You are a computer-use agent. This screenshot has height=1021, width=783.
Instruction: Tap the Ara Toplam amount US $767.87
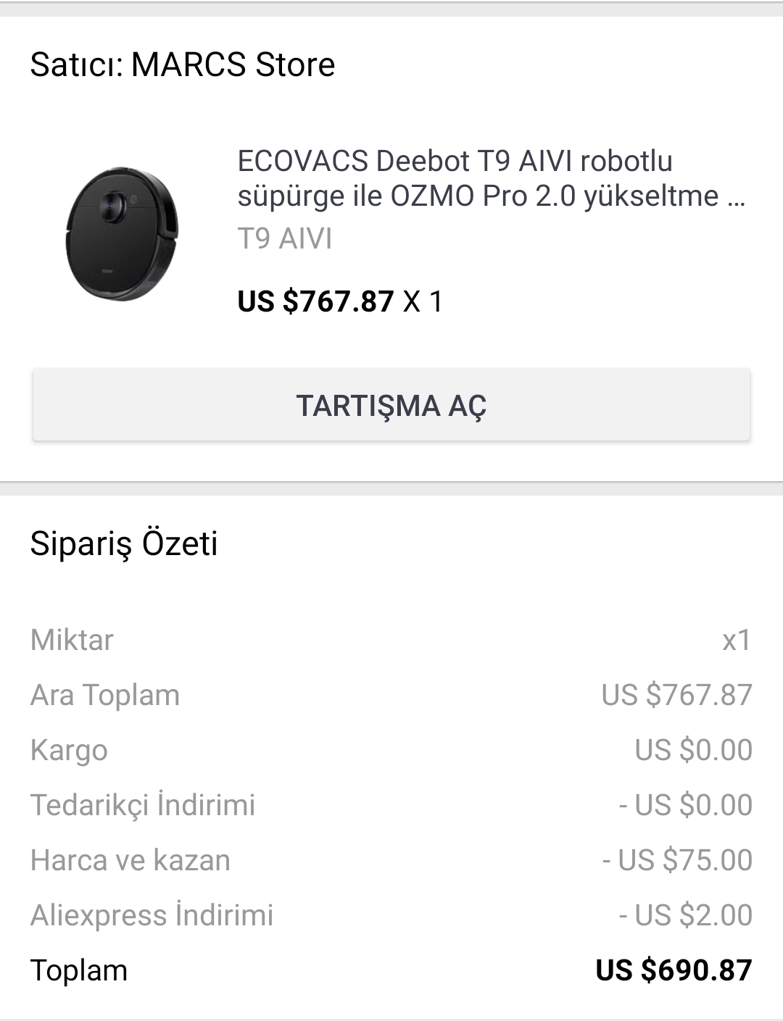tap(676, 695)
